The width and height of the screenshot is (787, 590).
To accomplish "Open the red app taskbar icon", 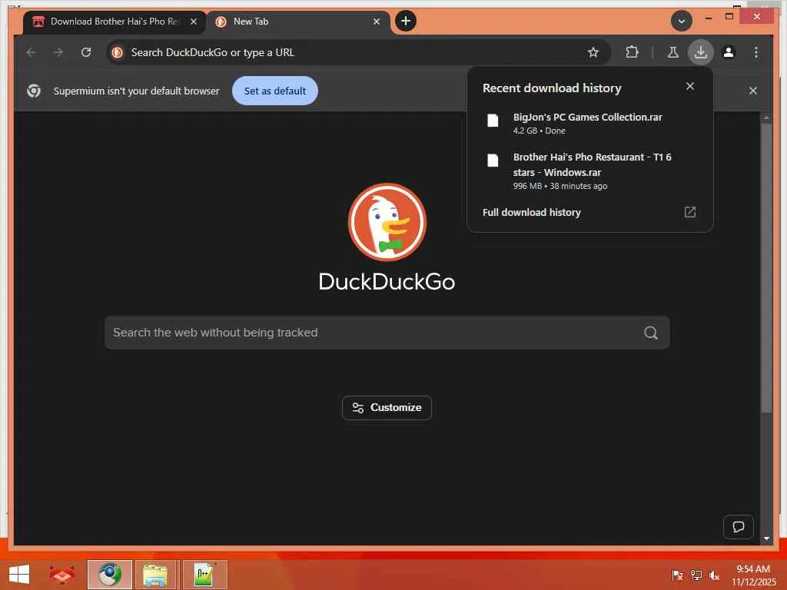I will pos(61,575).
